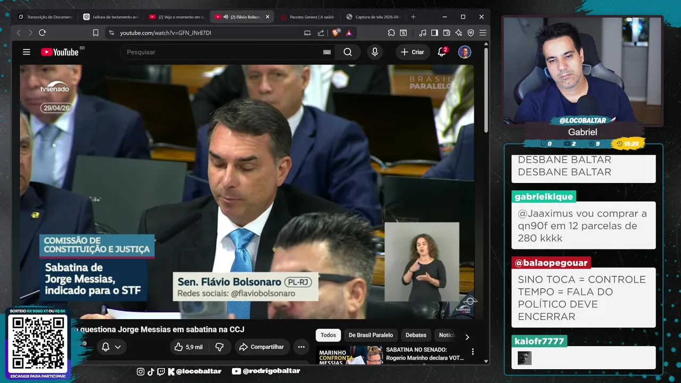The width and height of the screenshot is (681, 383).
Task: Switch to Pacotes Genera tab
Action: 308,17
